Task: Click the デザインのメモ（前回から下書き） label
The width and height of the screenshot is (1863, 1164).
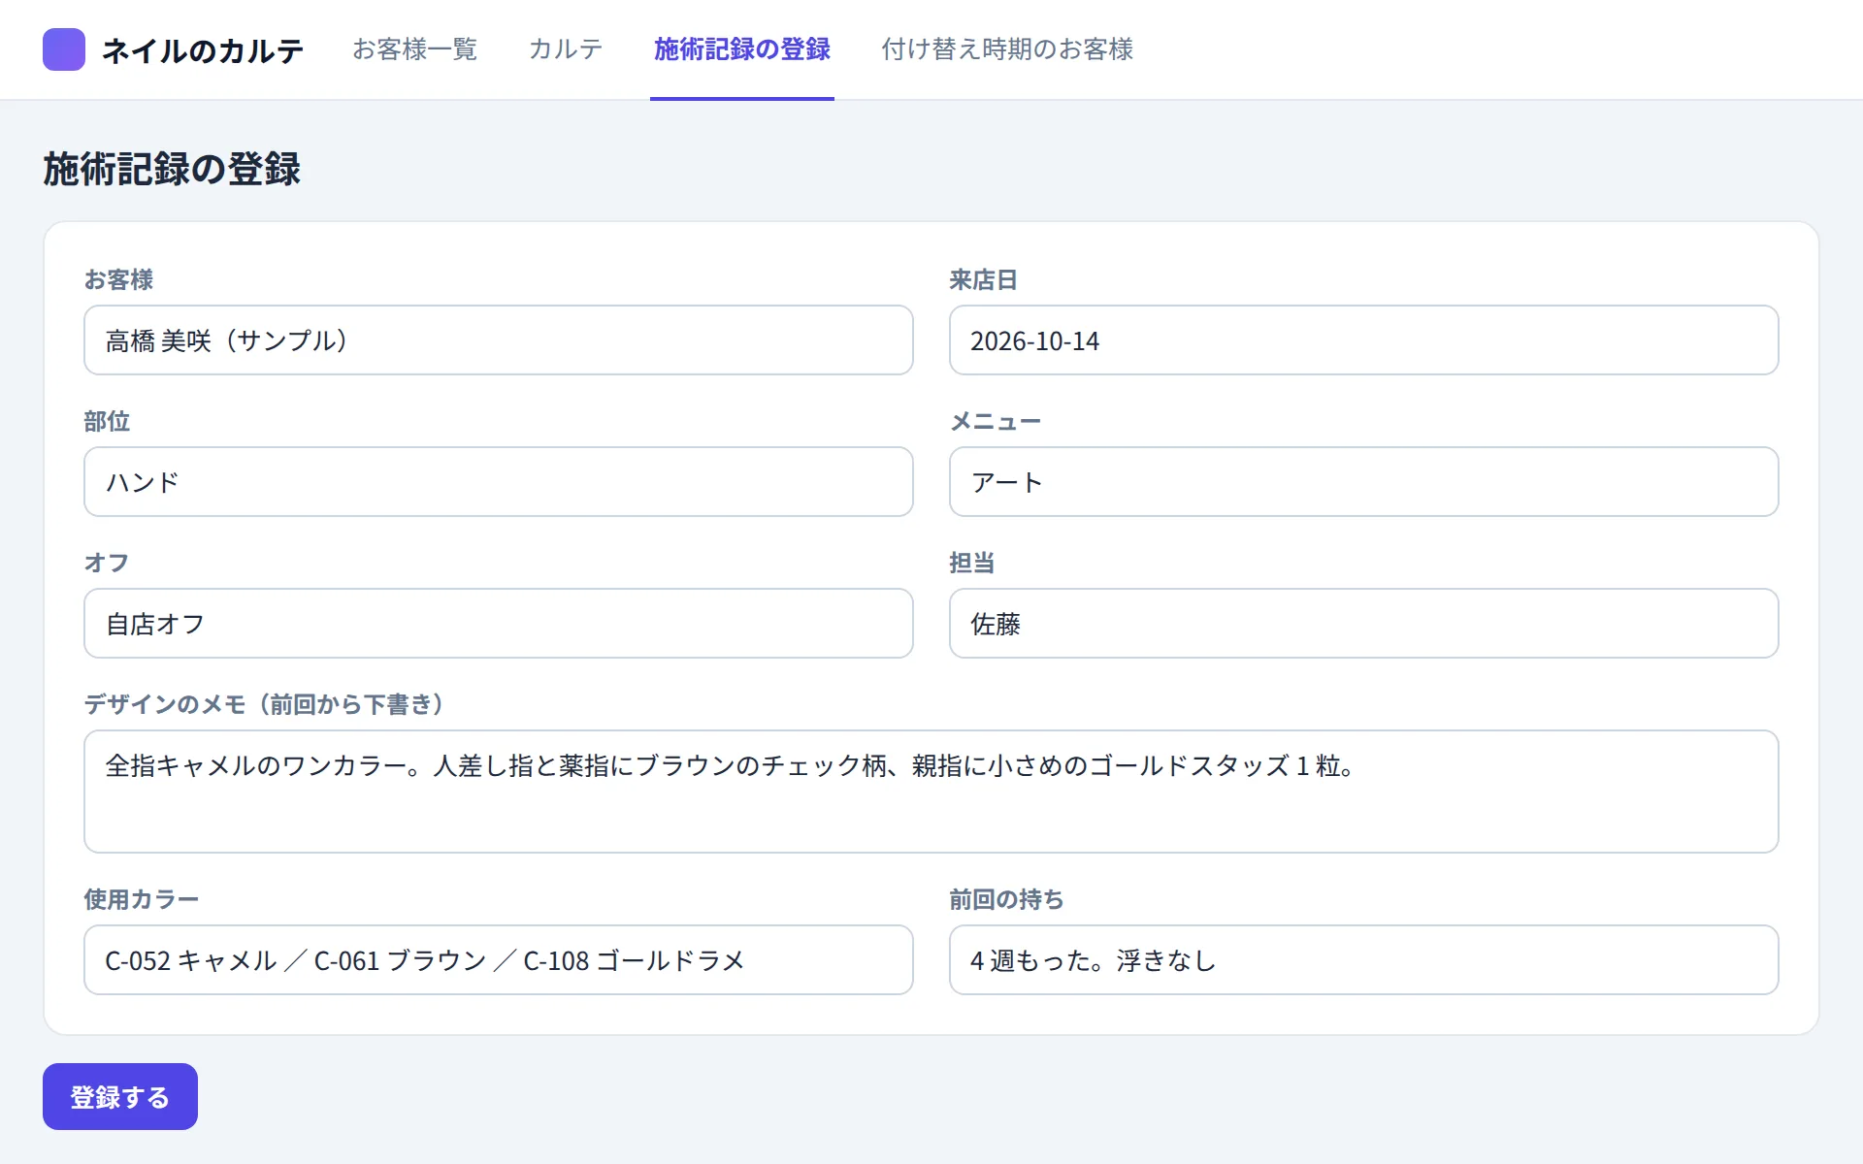Action: [264, 705]
